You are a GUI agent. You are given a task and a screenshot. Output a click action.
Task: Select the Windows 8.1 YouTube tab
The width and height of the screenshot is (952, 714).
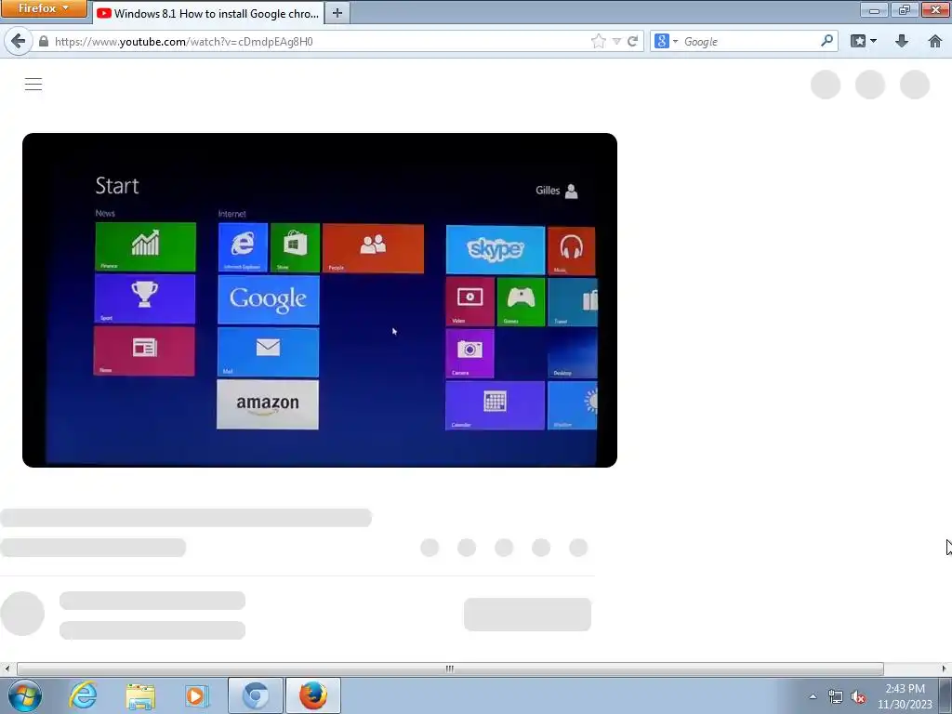tap(208, 13)
